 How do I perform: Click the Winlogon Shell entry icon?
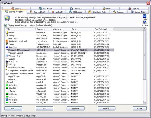(x=7, y=56)
